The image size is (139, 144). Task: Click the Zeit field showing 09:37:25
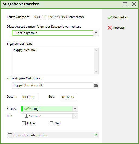click(69, 97)
